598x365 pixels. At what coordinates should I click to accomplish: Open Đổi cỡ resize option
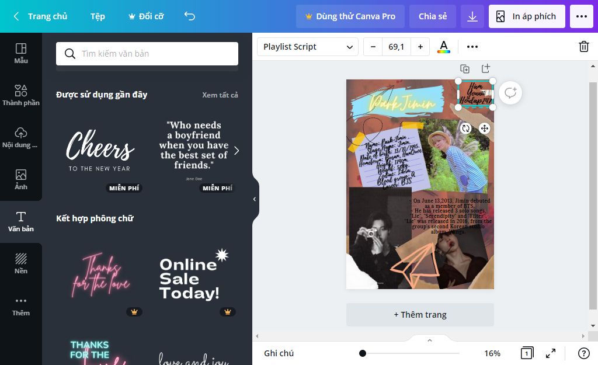click(146, 16)
